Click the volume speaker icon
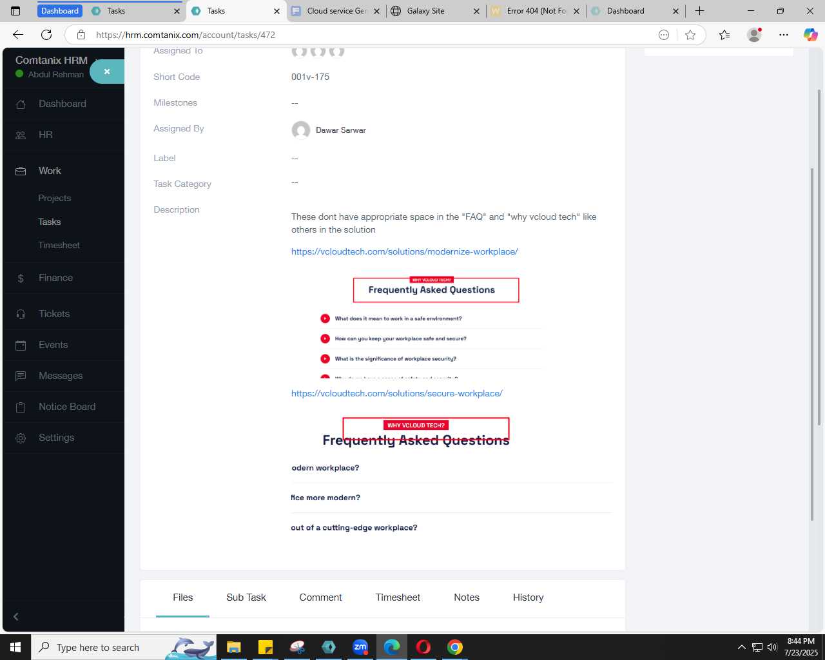This screenshot has width=825, height=660. pos(772,647)
